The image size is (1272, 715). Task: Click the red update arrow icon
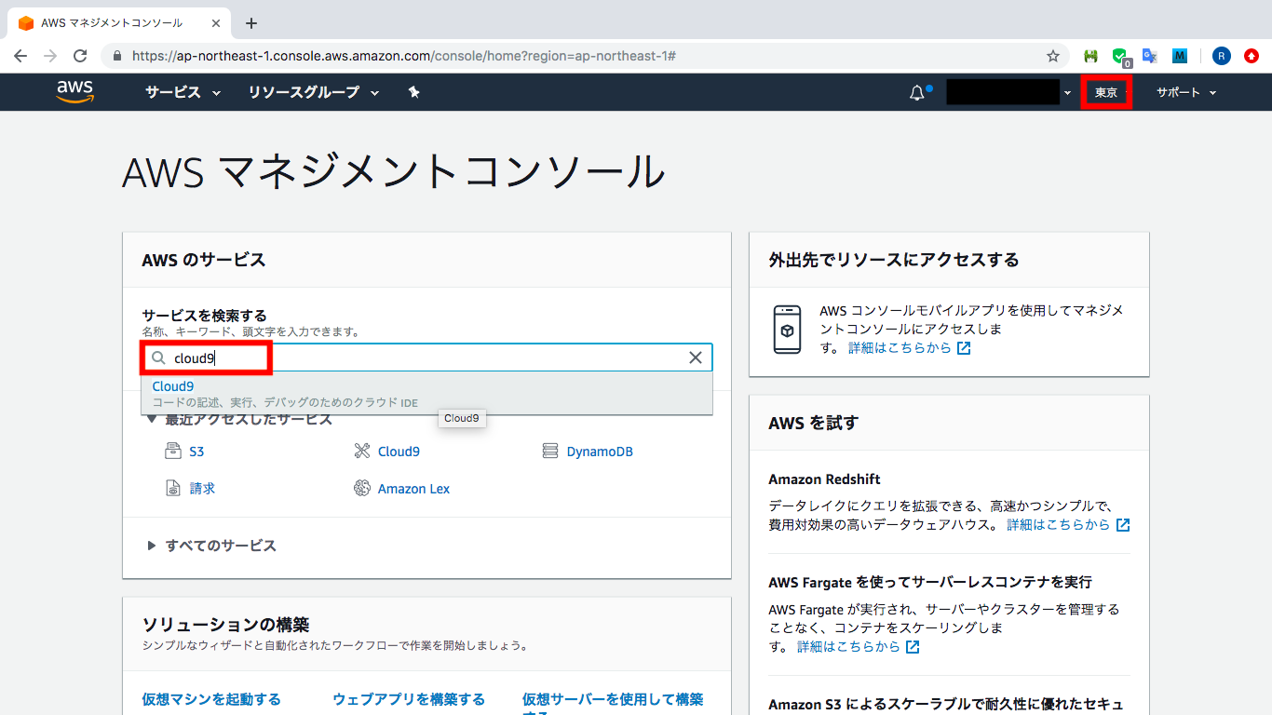tap(1252, 56)
